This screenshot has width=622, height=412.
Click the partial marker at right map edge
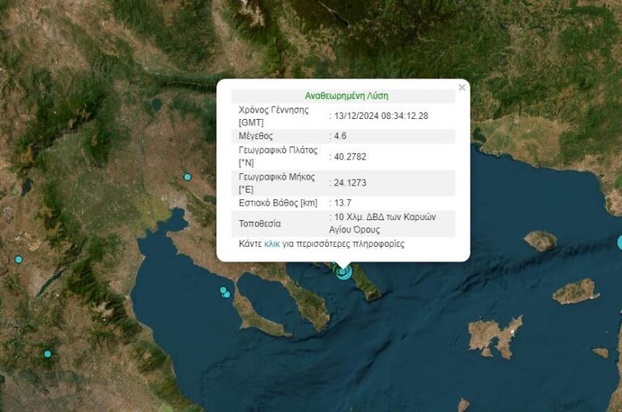click(x=620, y=242)
